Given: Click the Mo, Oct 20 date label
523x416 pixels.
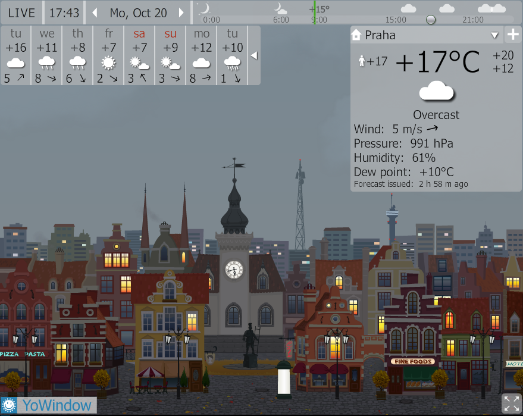Looking at the screenshot, I should 138,12.
